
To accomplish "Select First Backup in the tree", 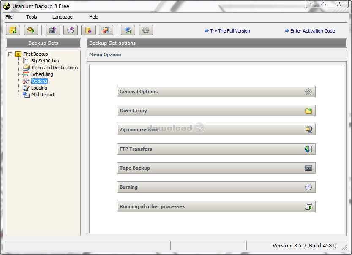I will (x=35, y=54).
